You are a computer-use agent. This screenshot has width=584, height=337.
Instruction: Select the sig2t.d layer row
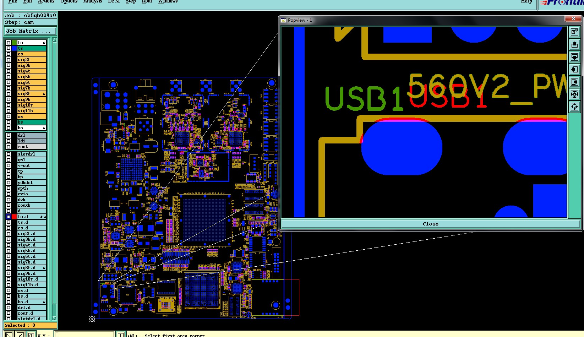coord(32,234)
